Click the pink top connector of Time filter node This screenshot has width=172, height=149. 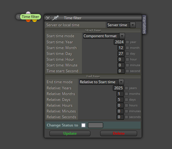coord(28,13)
